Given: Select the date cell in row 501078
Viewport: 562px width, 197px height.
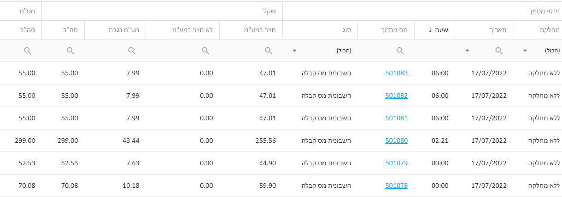Looking at the screenshot, I should pyautogui.click(x=489, y=186).
